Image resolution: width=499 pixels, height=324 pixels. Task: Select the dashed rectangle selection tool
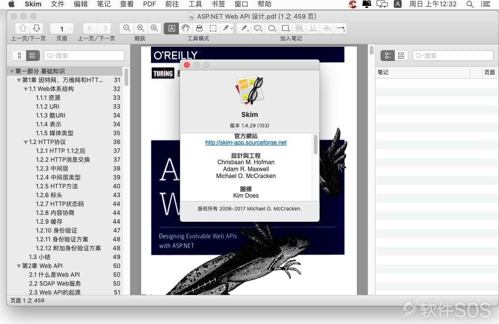[x=213, y=29]
